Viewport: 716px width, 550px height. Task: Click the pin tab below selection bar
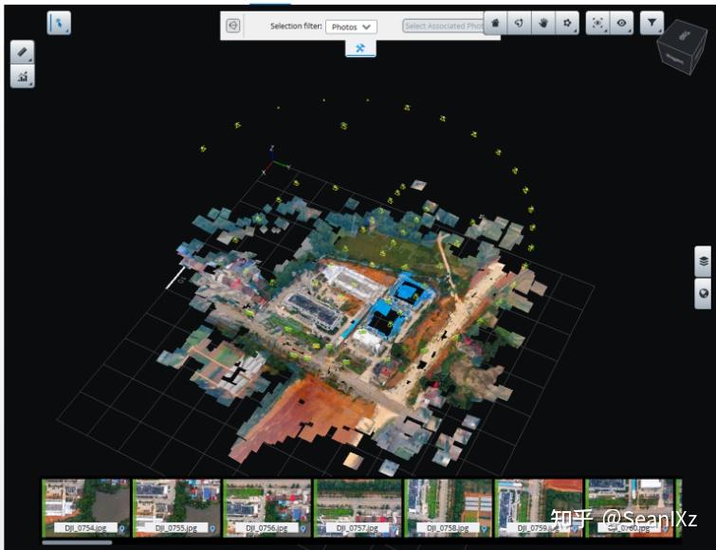360,48
